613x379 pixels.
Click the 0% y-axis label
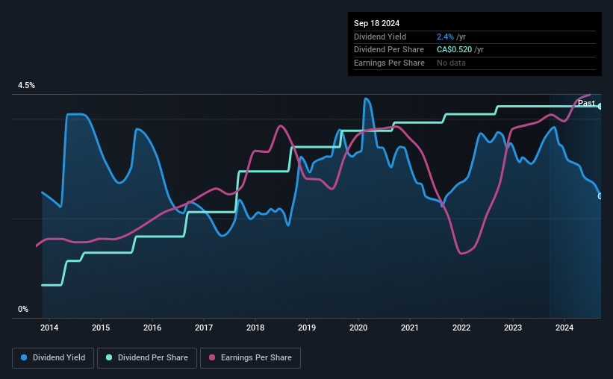point(23,309)
